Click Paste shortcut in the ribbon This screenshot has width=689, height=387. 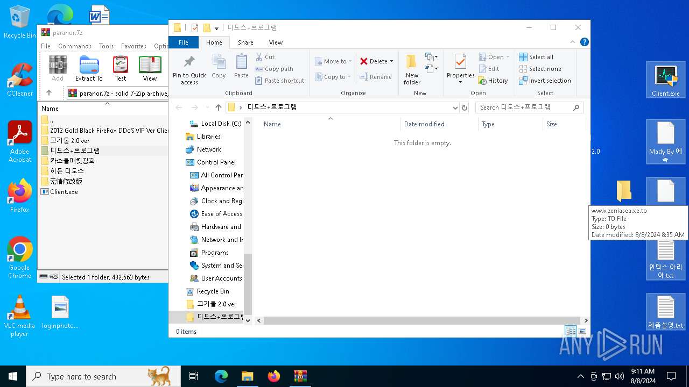coord(280,81)
